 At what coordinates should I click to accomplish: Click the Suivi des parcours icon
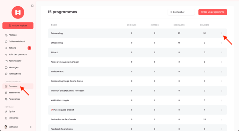point(6,54)
